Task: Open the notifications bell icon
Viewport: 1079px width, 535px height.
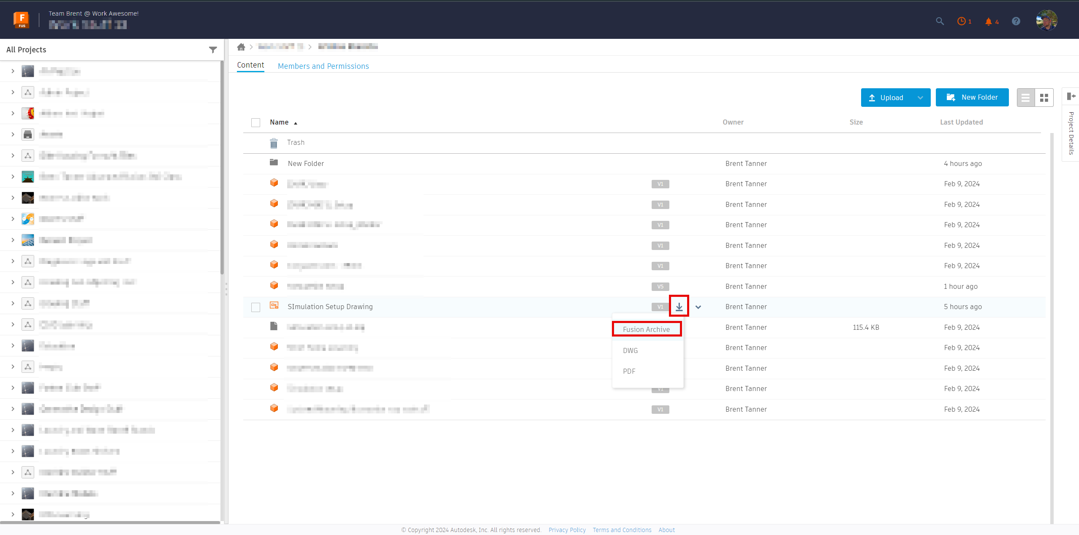Action: [x=989, y=21]
